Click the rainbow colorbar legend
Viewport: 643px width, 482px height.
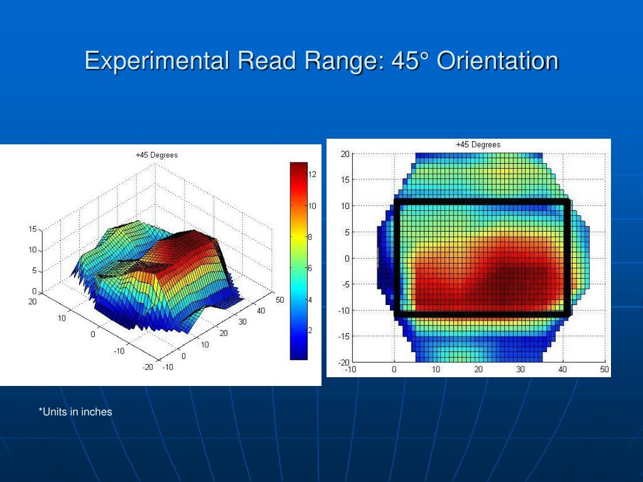(x=298, y=261)
